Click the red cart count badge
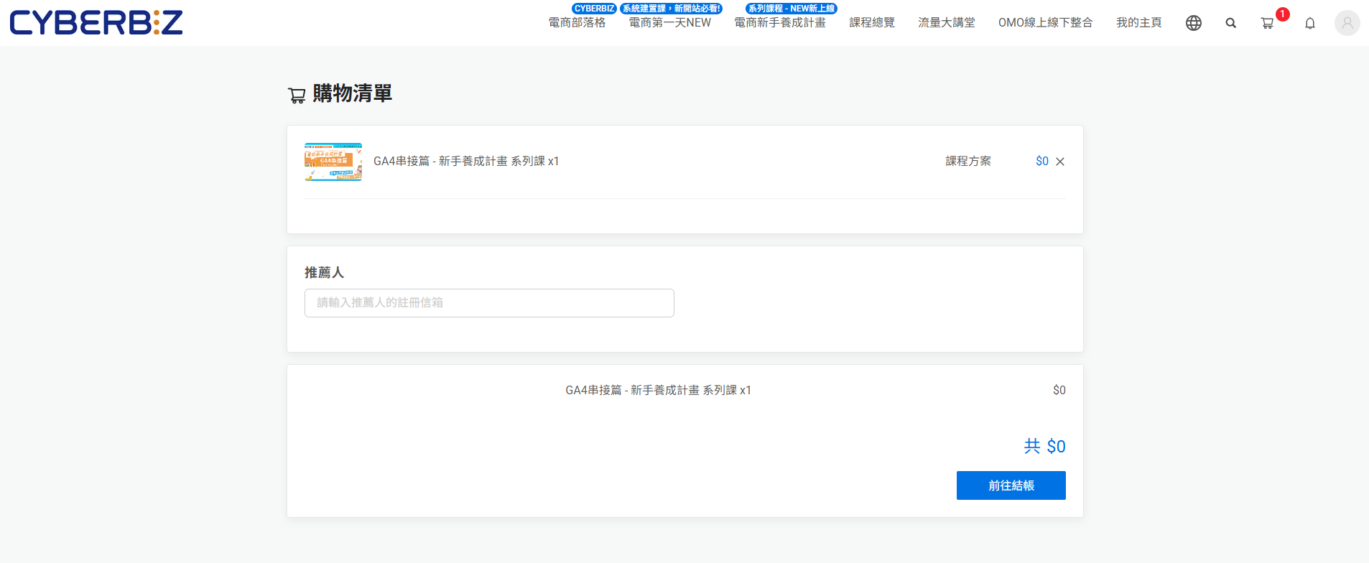This screenshot has height=563, width=1369. tap(1282, 14)
